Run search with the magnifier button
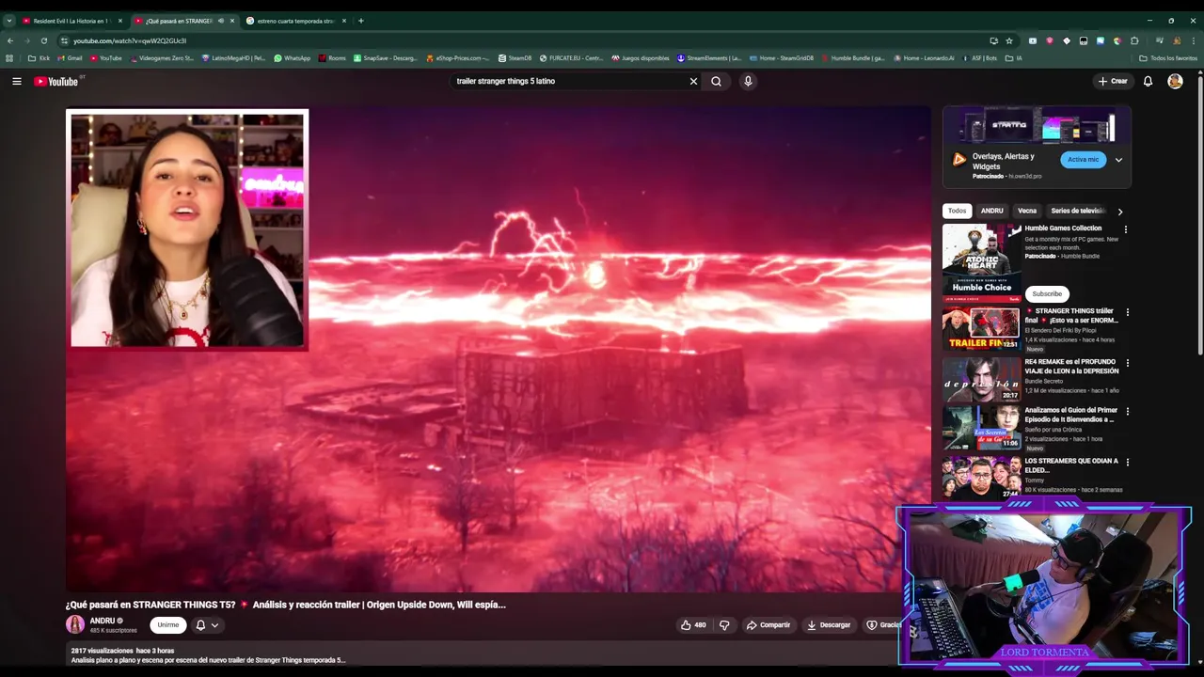Screen dimensions: 1204x677 (x=717, y=82)
